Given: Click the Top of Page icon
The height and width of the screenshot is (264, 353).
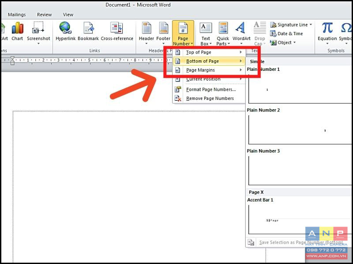Looking at the screenshot, I should (x=178, y=52).
